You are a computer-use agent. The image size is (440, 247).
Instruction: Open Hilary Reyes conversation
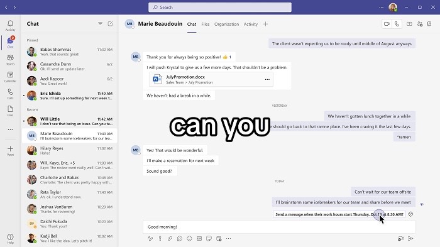[70, 150]
